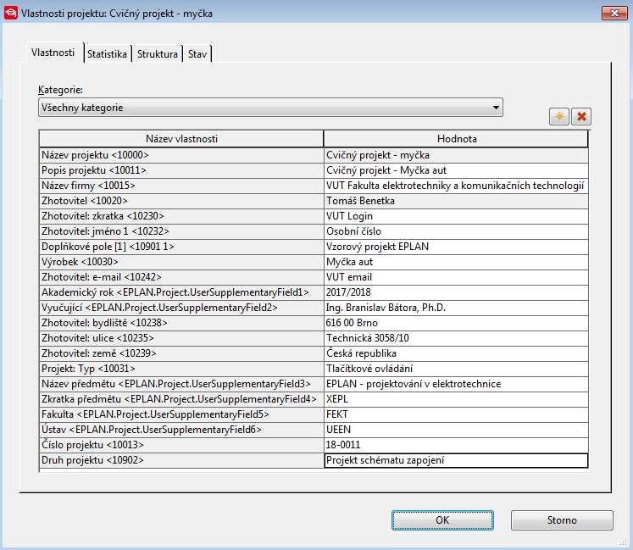Click the 'Zkratka předmětu' property name
This screenshot has width=633, height=550.
tap(181, 399)
